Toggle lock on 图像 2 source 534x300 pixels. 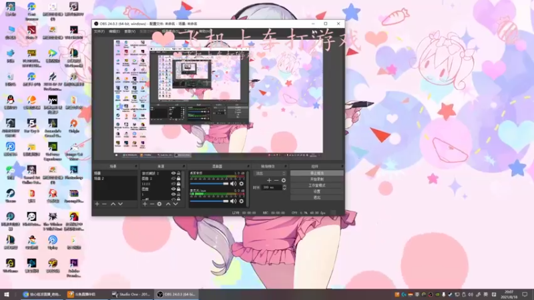[x=178, y=179]
